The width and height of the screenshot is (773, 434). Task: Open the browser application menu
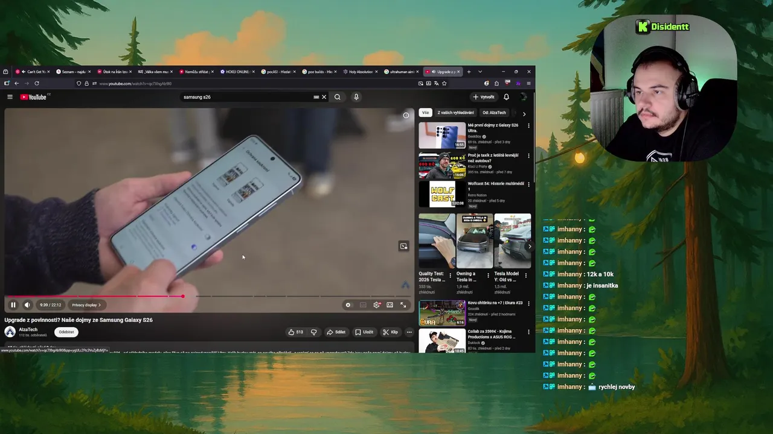click(528, 83)
